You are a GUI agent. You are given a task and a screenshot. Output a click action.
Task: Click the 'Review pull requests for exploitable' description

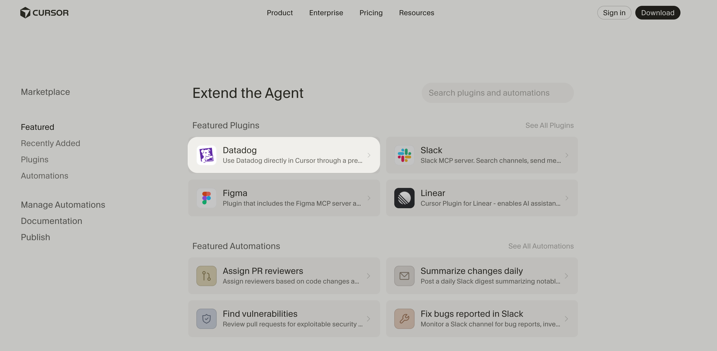click(293, 324)
